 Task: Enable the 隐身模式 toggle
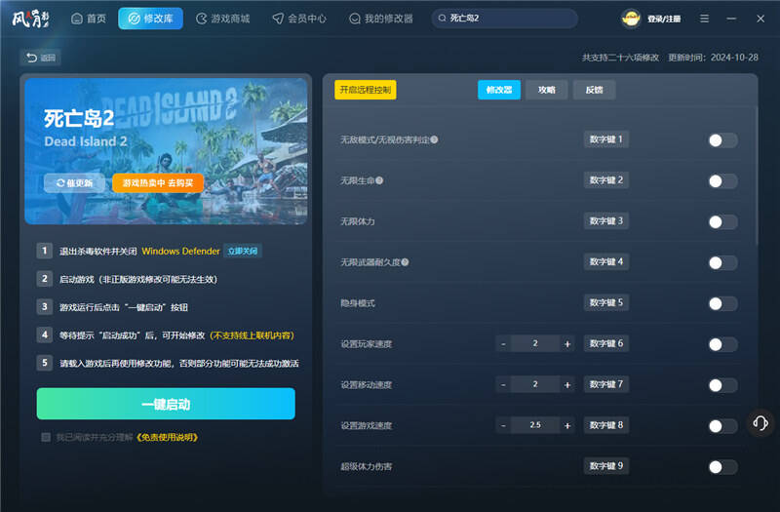[721, 303]
